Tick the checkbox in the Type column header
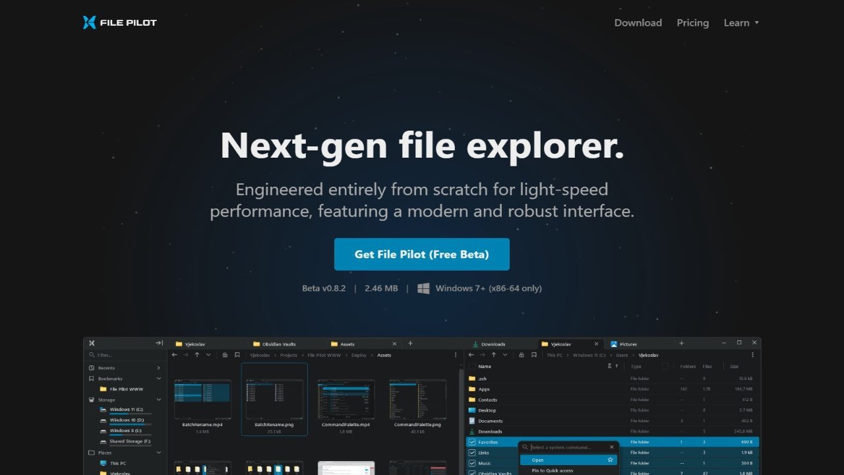The width and height of the screenshot is (844, 475). [665, 366]
